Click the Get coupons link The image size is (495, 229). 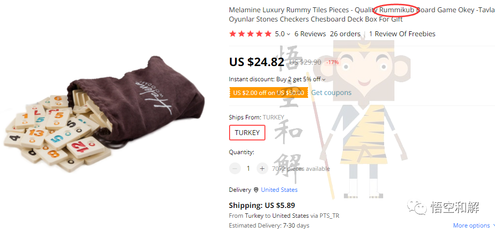(x=331, y=92)
